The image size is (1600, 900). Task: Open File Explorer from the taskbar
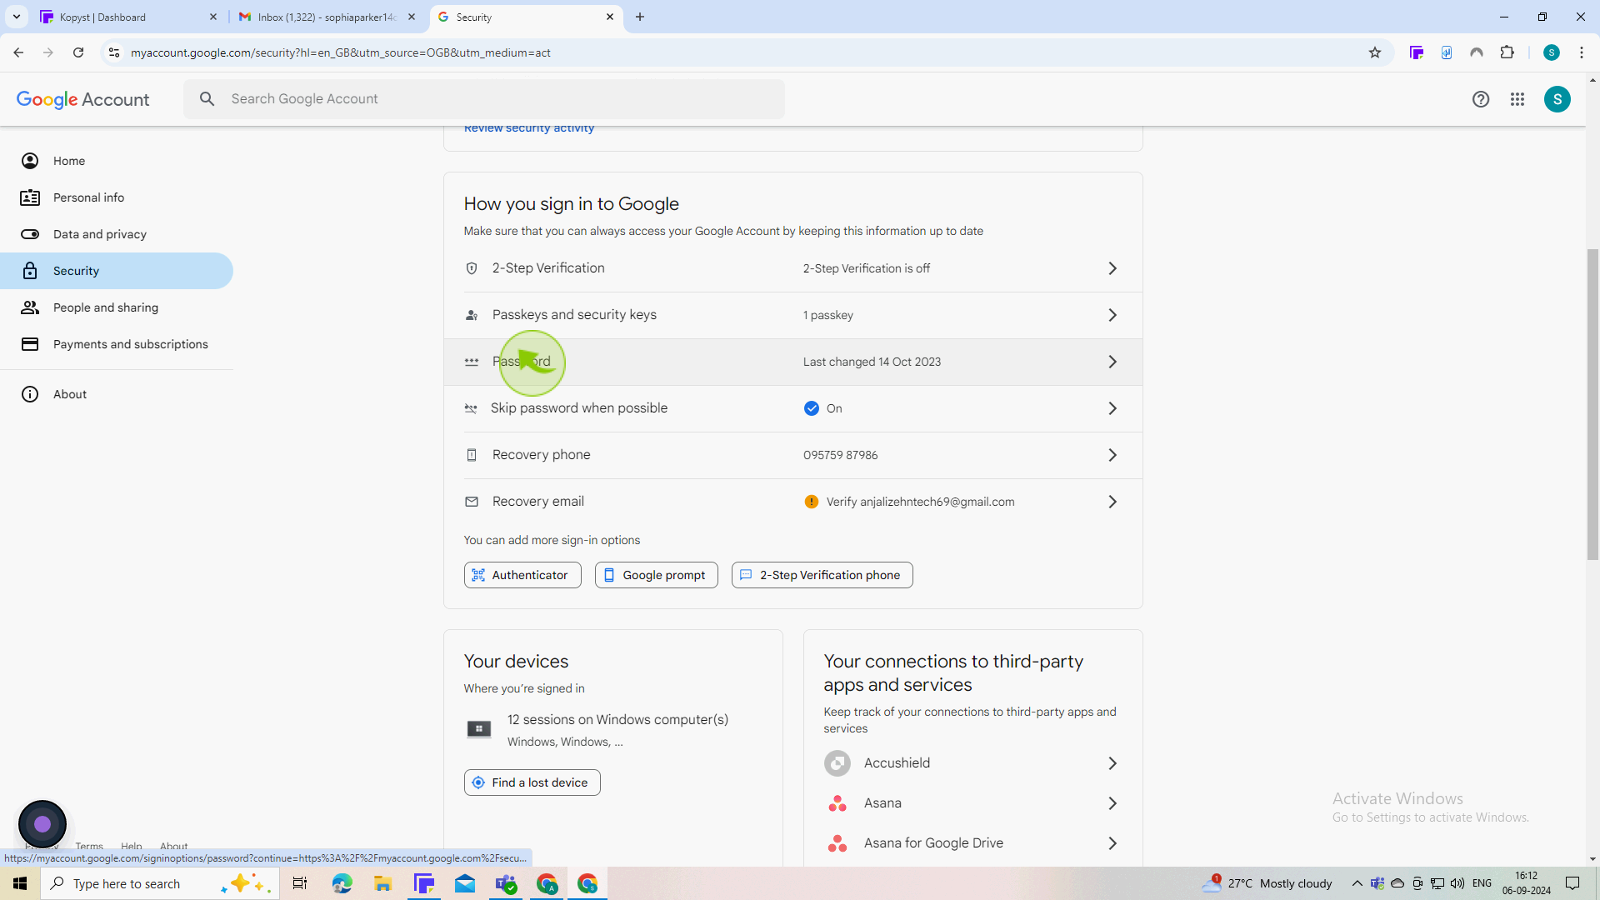[x=382, y=883]
